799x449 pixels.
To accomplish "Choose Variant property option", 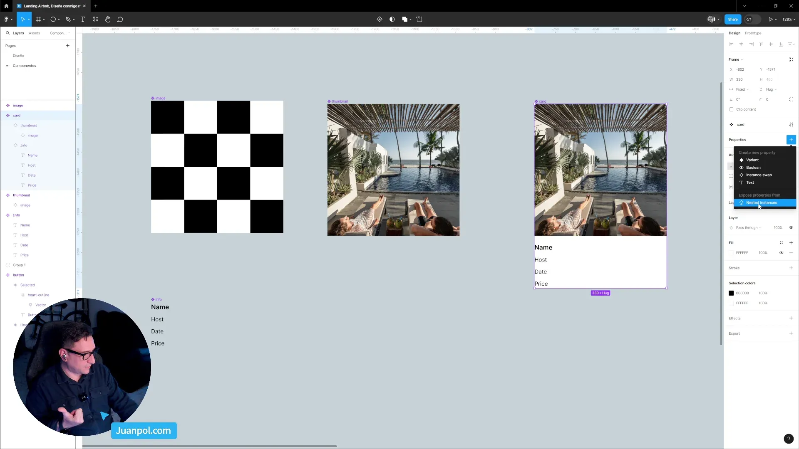I will (765, 160).
